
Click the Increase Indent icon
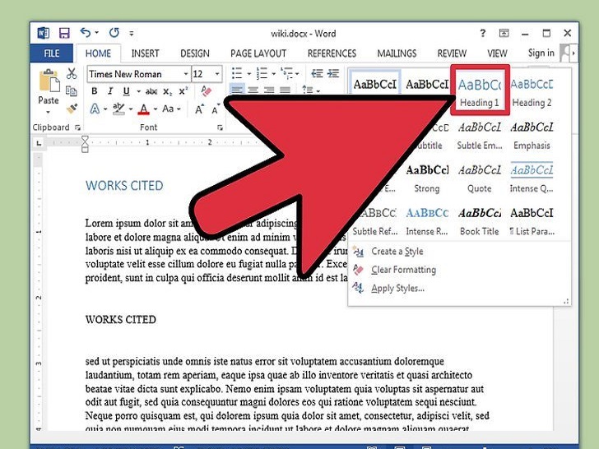point(333,73)
